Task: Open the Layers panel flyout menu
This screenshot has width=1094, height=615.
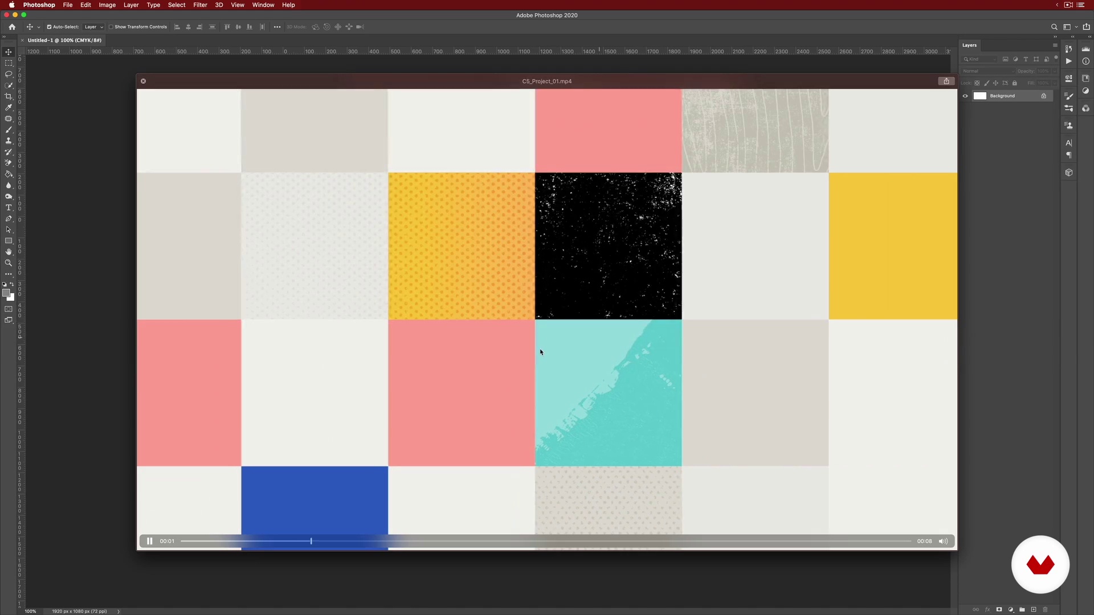Action: pyautogui.click(x=1055, y=45)
